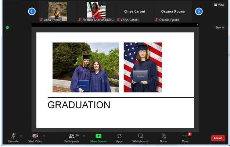This screenshot has height=147, width=230.
Task: Click the green encryption shield icon
Action: tap(7, 28)
